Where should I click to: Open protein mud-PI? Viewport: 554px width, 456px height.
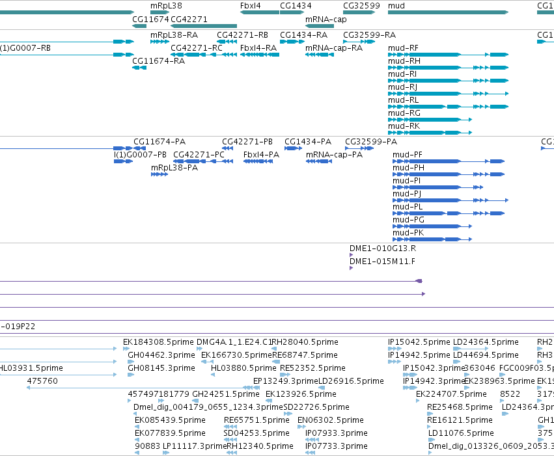(406, 181)
